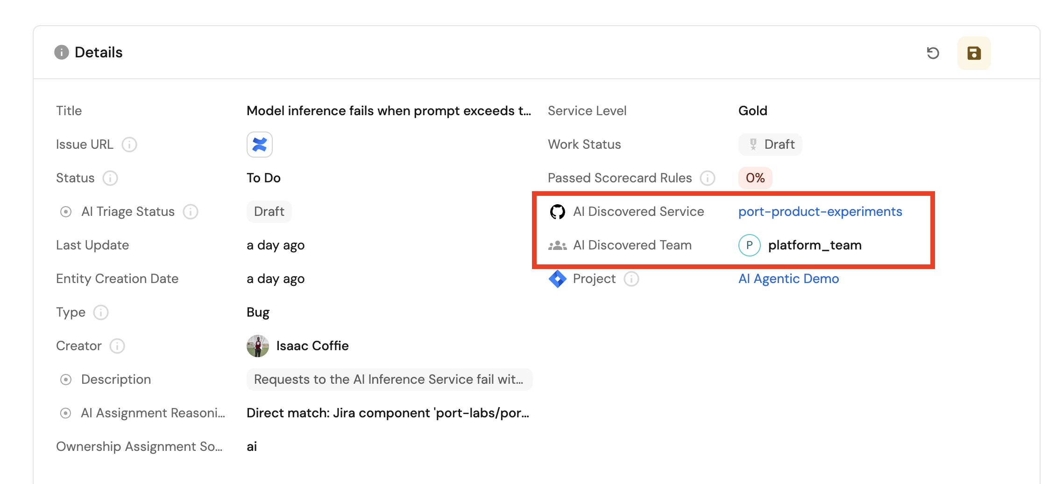Open the port-product-experiments service link

[820, 212]
